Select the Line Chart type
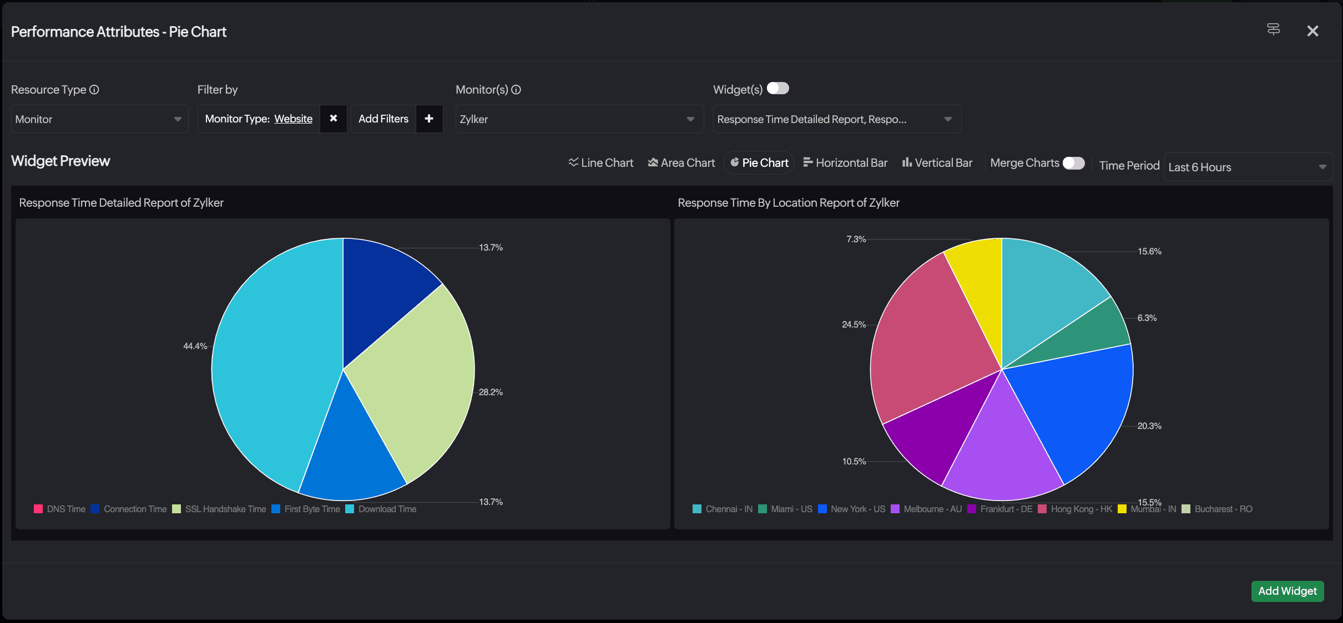 [x=601, y=163]
